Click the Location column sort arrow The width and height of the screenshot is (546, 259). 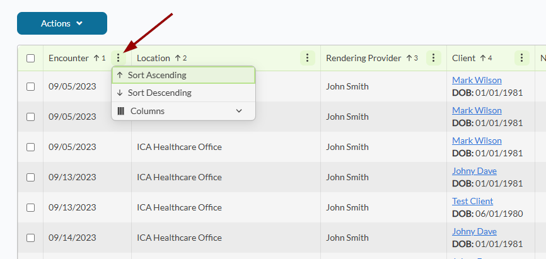tap(178, 58)
